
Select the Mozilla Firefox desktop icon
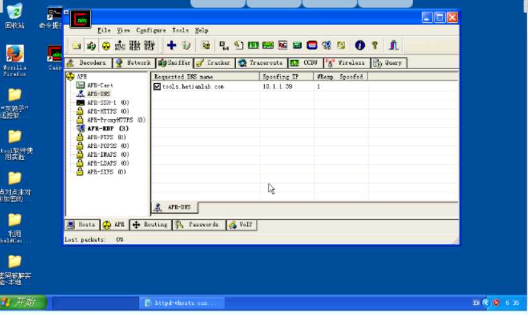coord(15,61)
